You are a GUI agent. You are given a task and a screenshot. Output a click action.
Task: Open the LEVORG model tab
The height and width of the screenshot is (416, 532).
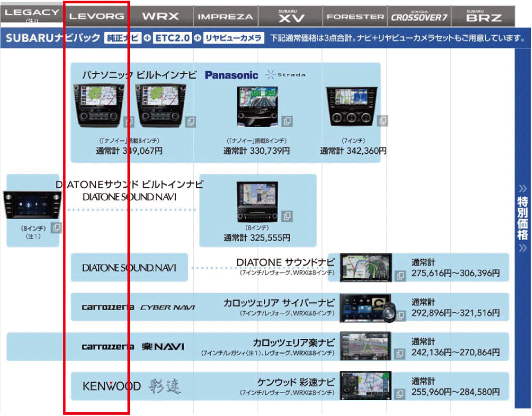tap(97, 16)
